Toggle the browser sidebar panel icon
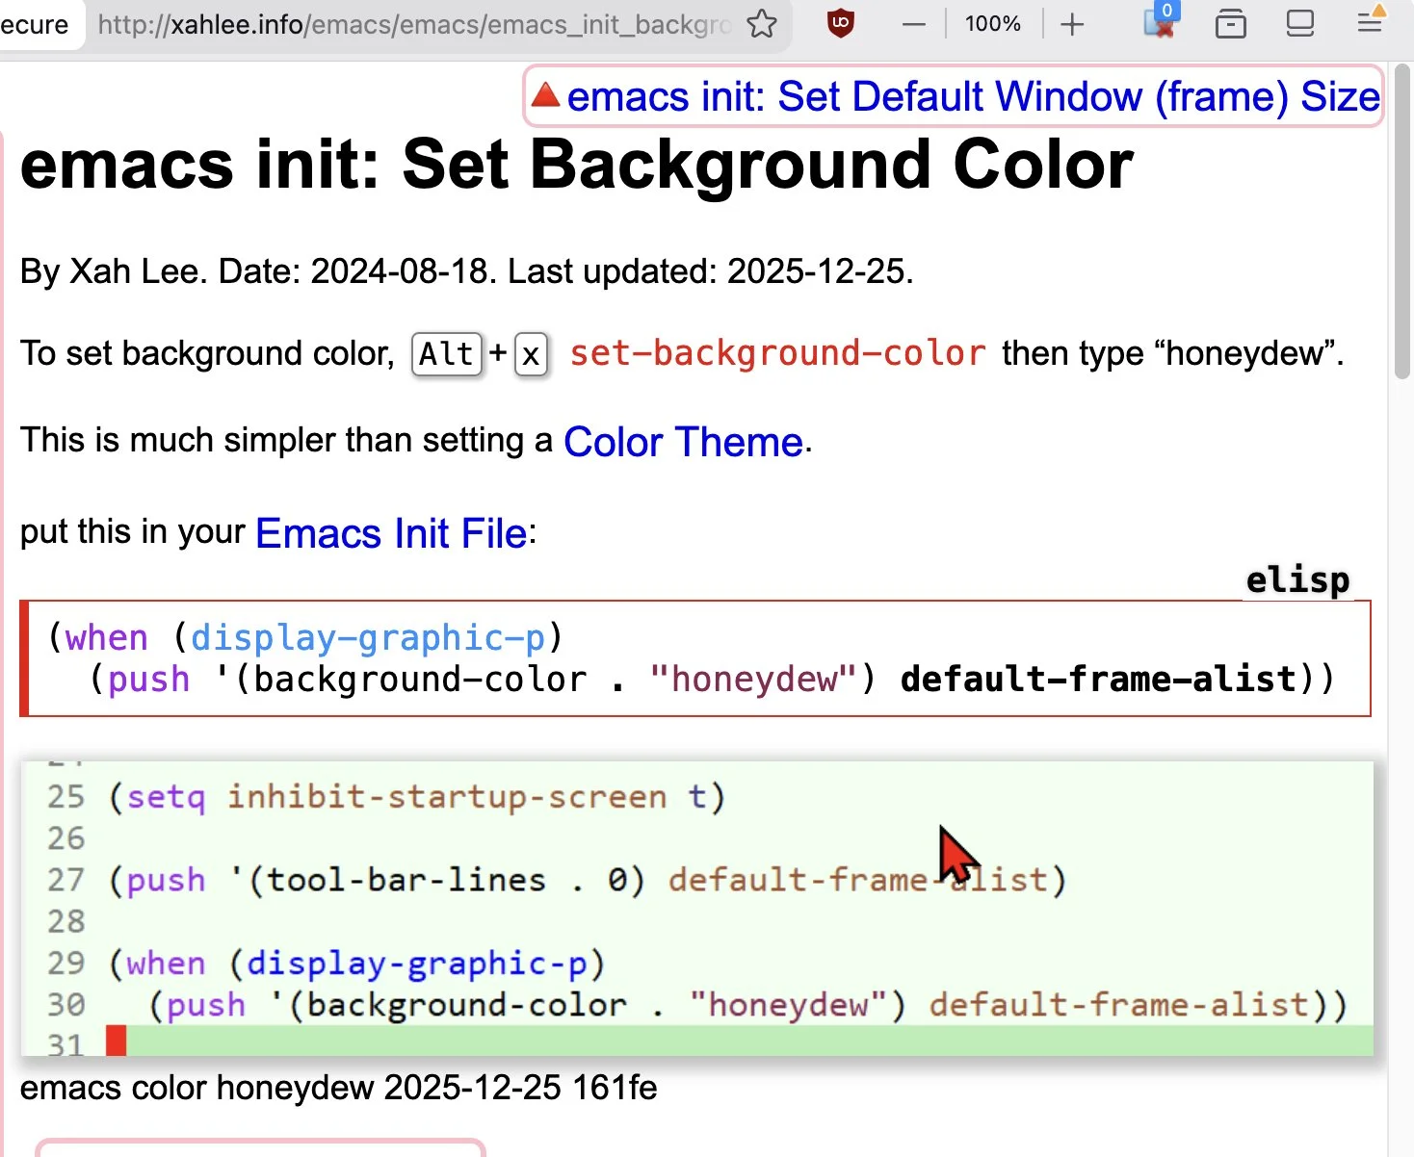 (1300, 23)
